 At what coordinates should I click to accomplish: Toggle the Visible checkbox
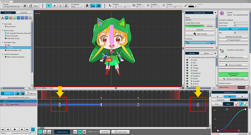pyautogui.click(x=198, y=7)
